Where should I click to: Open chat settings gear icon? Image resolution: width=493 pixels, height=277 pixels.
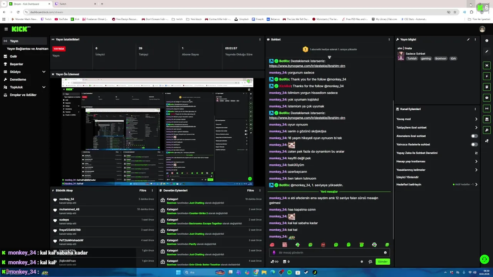[x=362, y=262]
